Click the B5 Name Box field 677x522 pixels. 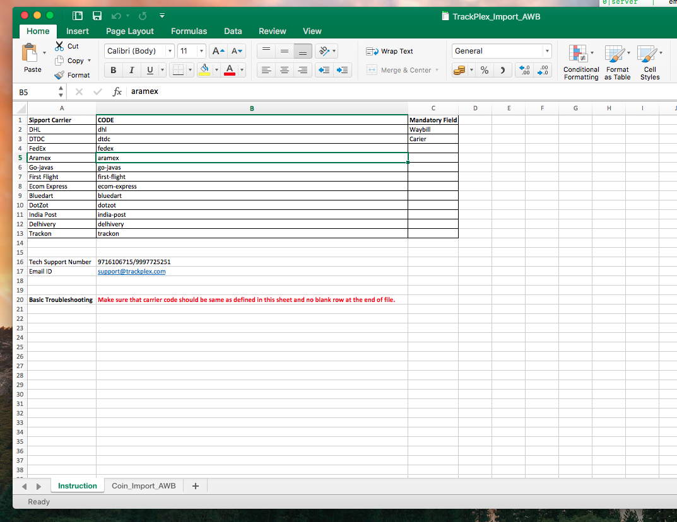pos(38,92)
